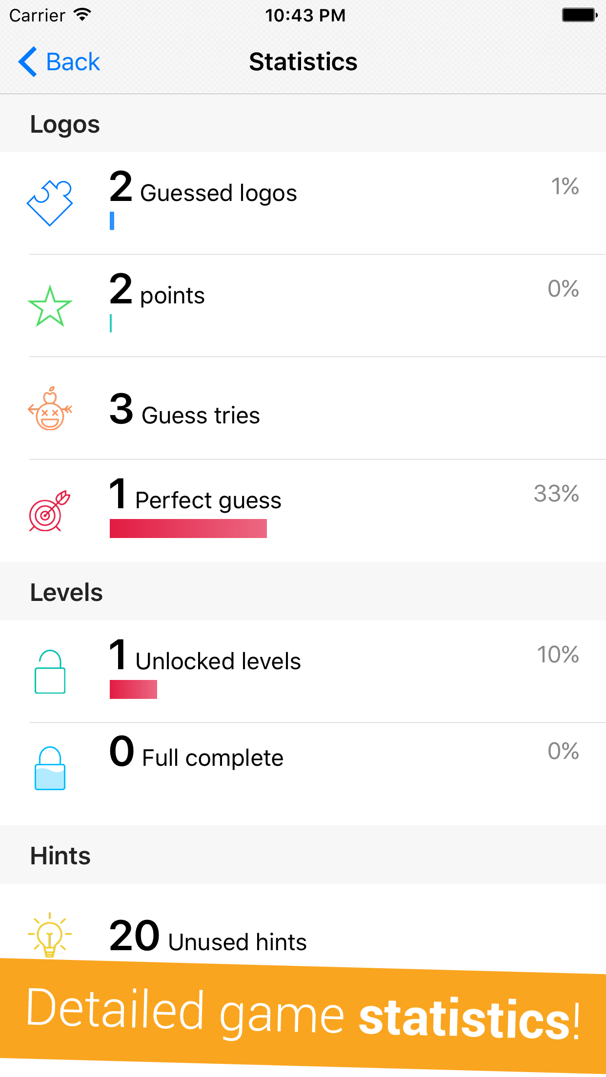
Task: Tap the Statistics title in navigation bar
Action: (303, 62)
